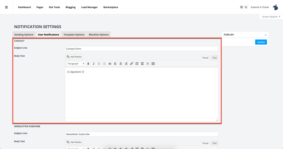Switch to Sending Options tab
The width and height of the screenshot is (283, 149).
[24, 34]
